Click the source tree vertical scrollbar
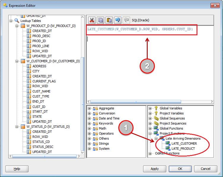The image size is (223, 177). [x=82, y=104]
